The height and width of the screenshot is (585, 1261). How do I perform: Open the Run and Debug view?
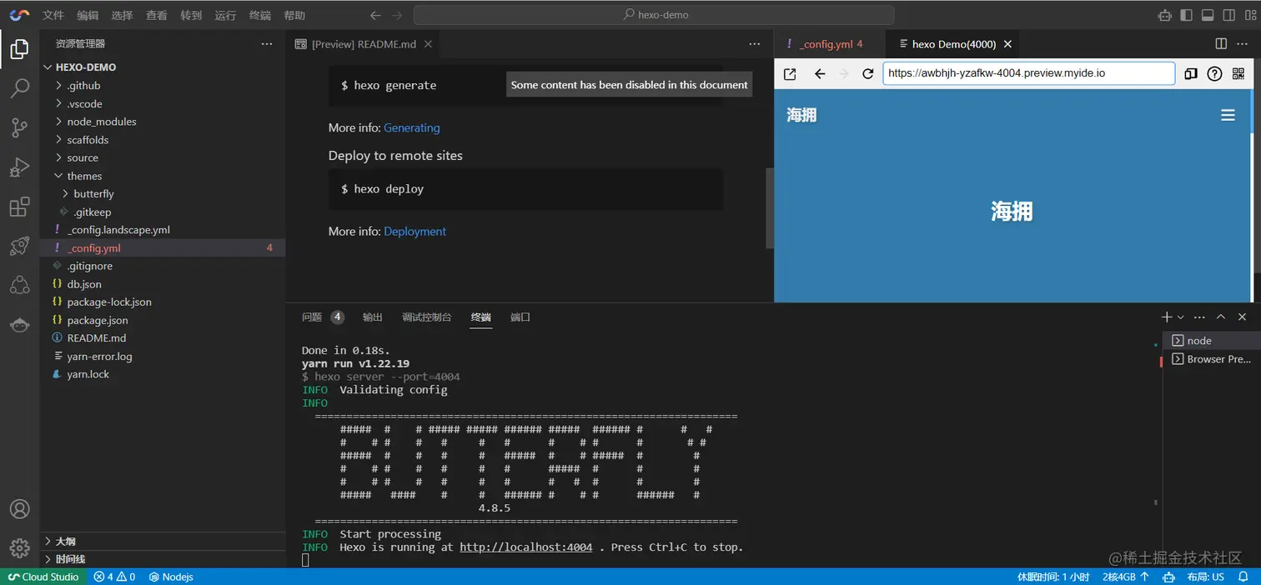point(19,167)
